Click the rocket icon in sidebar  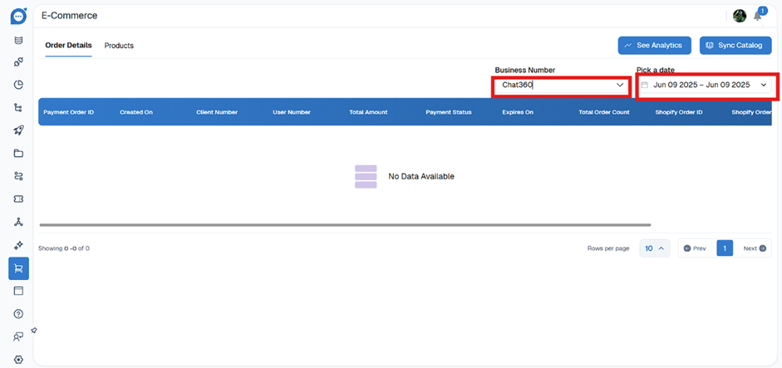pos(18,130)
